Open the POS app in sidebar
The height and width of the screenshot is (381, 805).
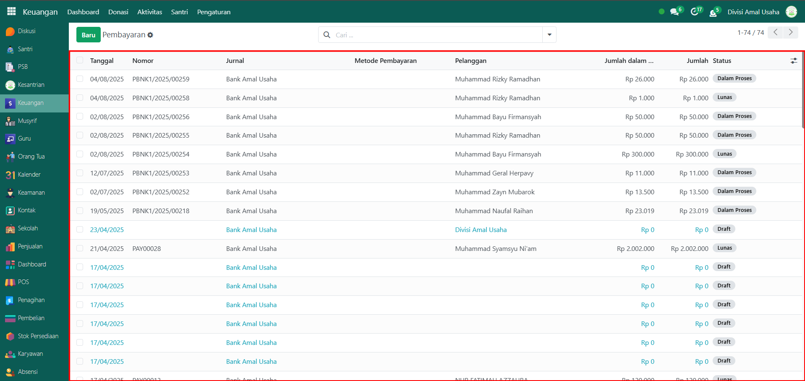tap(23, 282)
